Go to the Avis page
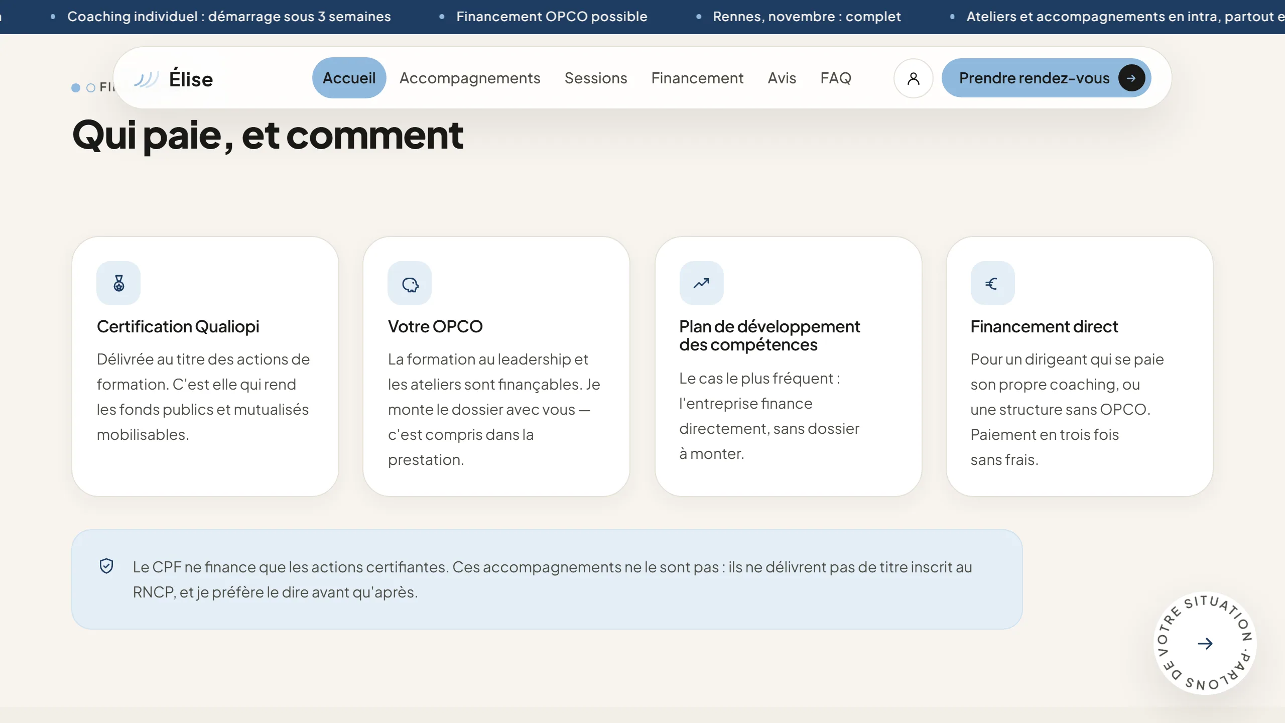This screenshot has height=723, width=1285. click(x=782, y=78)
